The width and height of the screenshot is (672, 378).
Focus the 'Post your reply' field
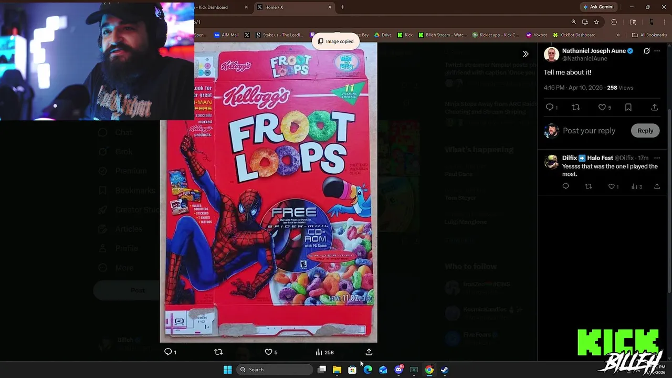(x=589, y=131)
